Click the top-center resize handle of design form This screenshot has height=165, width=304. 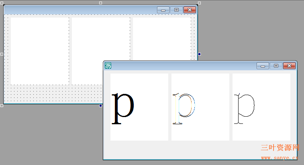pyautogui.click(x=100, y=3)
